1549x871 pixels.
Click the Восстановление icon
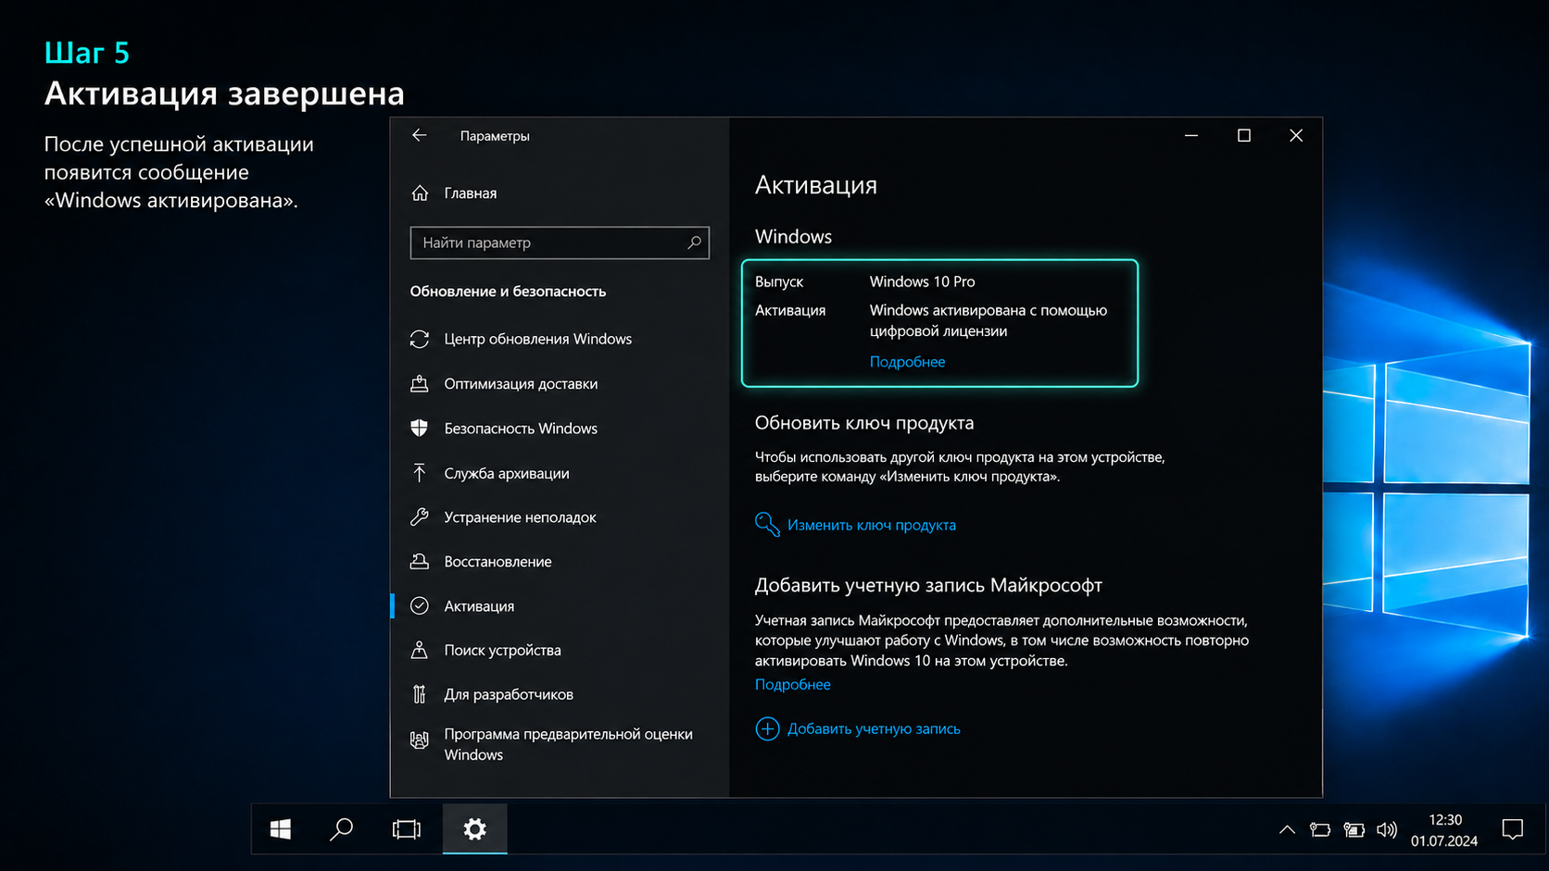[x=420, y=561]
